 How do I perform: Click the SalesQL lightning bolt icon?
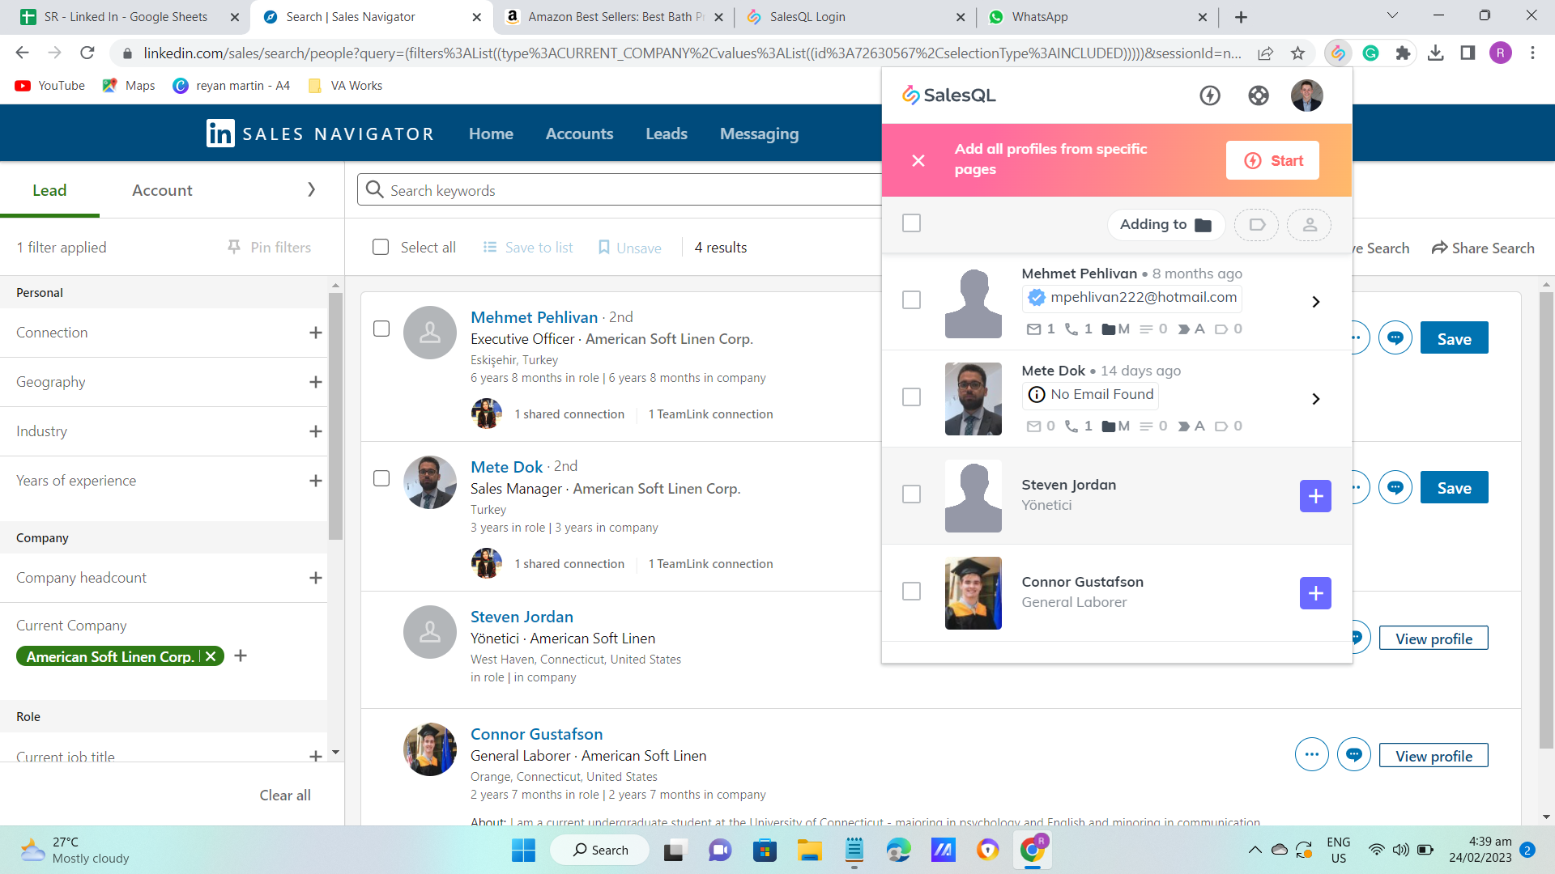(1210, 95)
